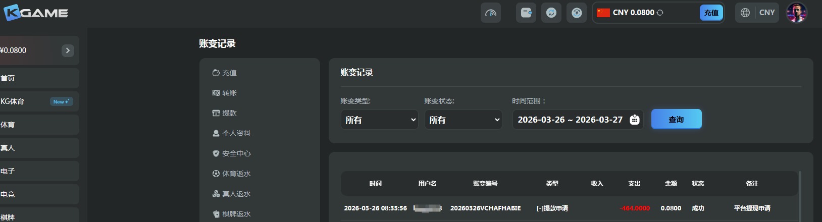
Task: Open 个人资料 in account menu
Action: [236, 133]
